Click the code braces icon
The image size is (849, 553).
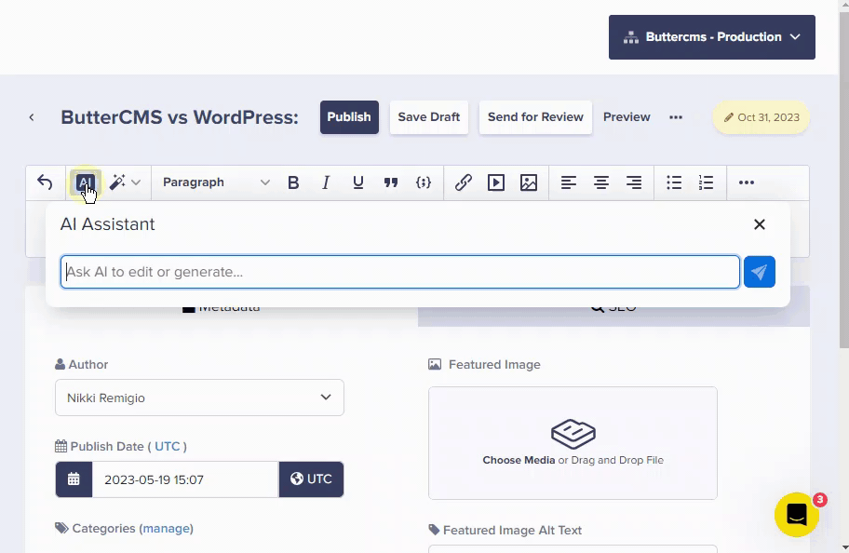[x=424, y=182]
